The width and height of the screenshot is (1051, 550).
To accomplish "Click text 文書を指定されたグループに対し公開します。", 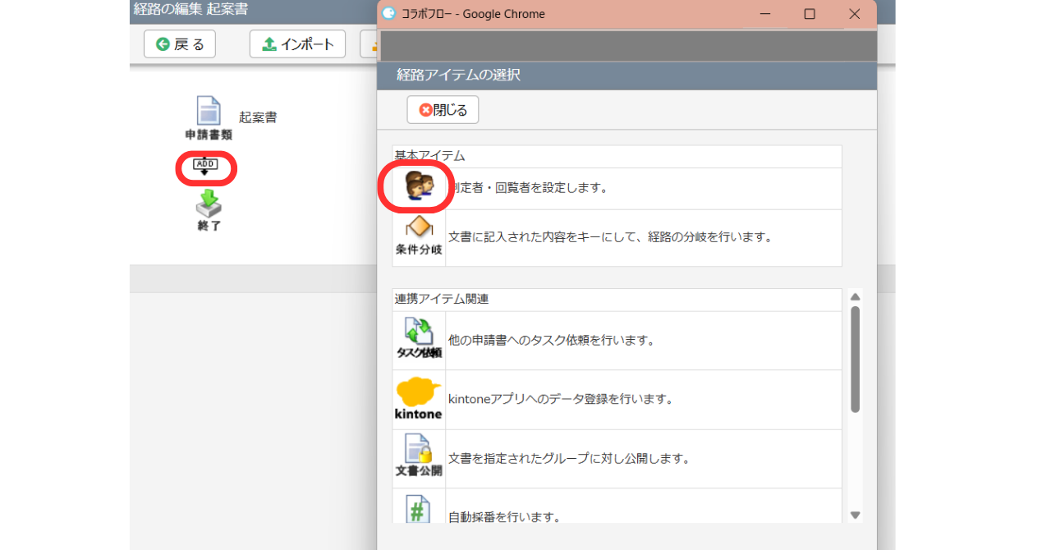I will [x=569, y=459].
